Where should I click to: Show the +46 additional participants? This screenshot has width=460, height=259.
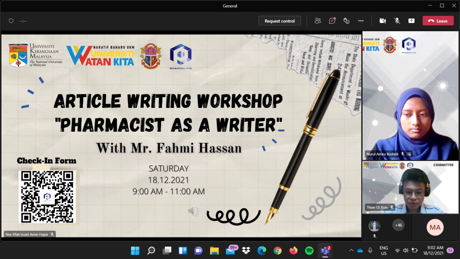(x=398, y=225)
